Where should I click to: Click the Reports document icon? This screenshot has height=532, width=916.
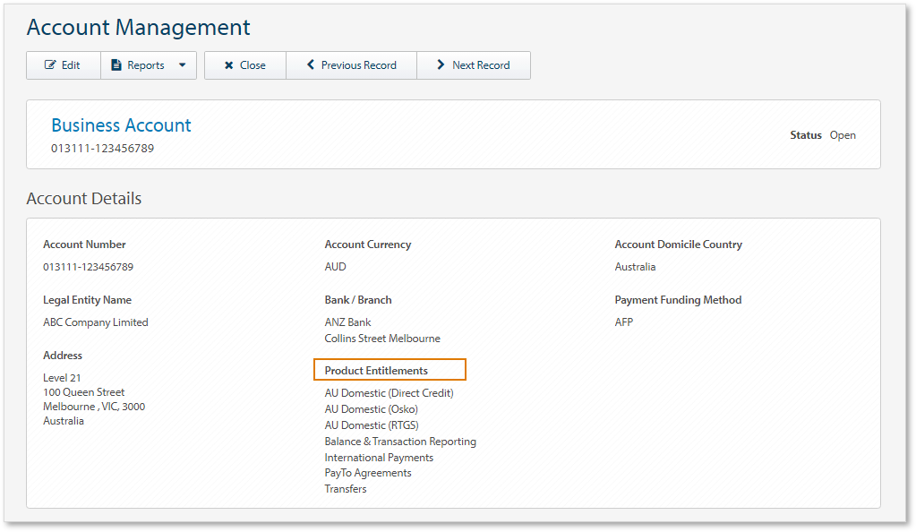[x=117, y=64]
